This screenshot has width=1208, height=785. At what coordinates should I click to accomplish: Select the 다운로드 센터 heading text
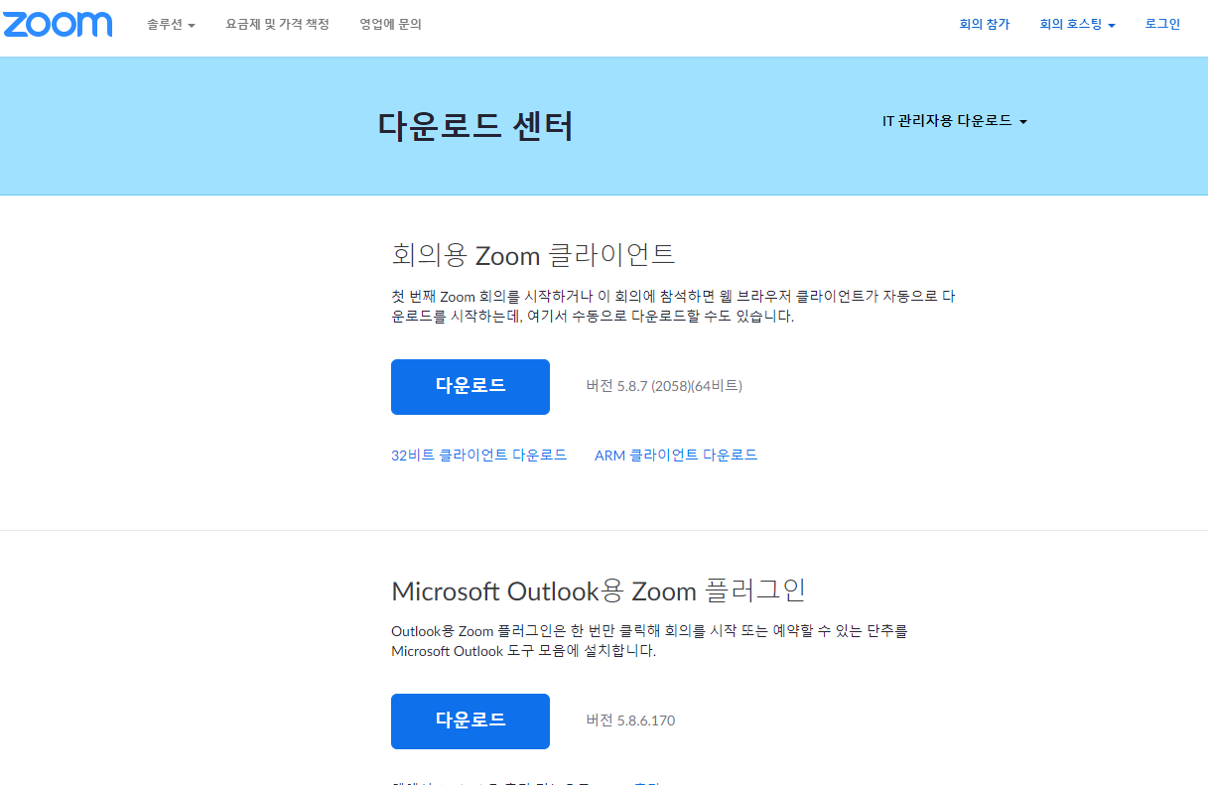(475, 126)
